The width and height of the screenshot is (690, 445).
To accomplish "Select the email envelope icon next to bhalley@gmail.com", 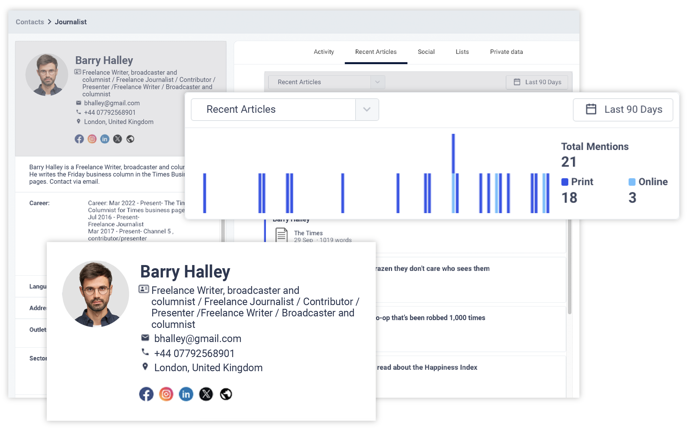I will 145,338.
